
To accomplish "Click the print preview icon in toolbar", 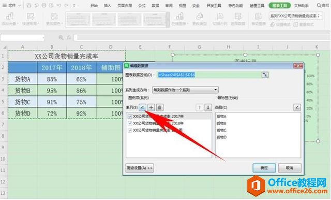I will (51, 5).
